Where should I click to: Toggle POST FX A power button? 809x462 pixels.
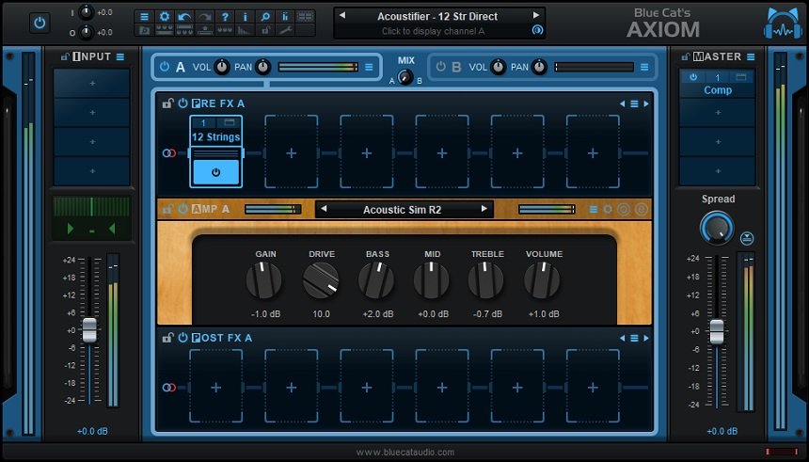click(x=182, y=338)
